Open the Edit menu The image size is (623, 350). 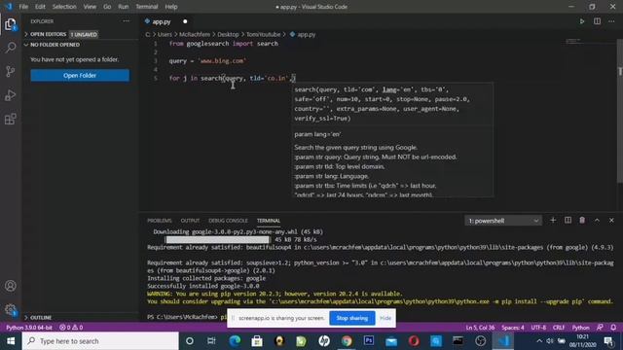(x=40, y=7)
